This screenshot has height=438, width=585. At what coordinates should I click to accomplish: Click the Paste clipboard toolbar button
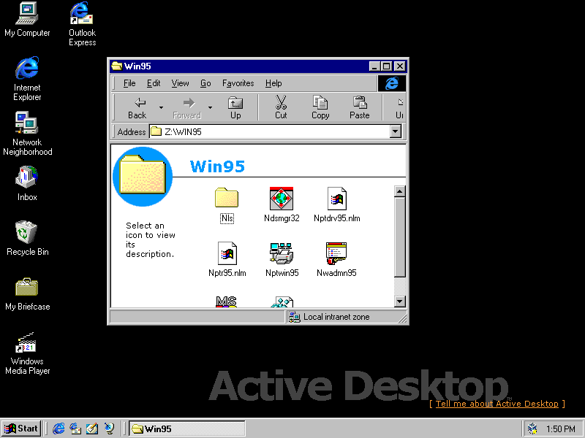(360, 107)
